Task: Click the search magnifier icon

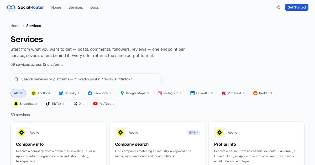Action: coord(16,79)
